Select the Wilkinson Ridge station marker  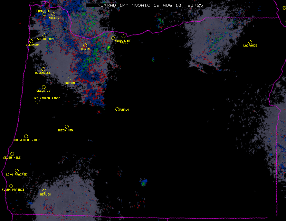pyautogui.click(x=37, y=102)
